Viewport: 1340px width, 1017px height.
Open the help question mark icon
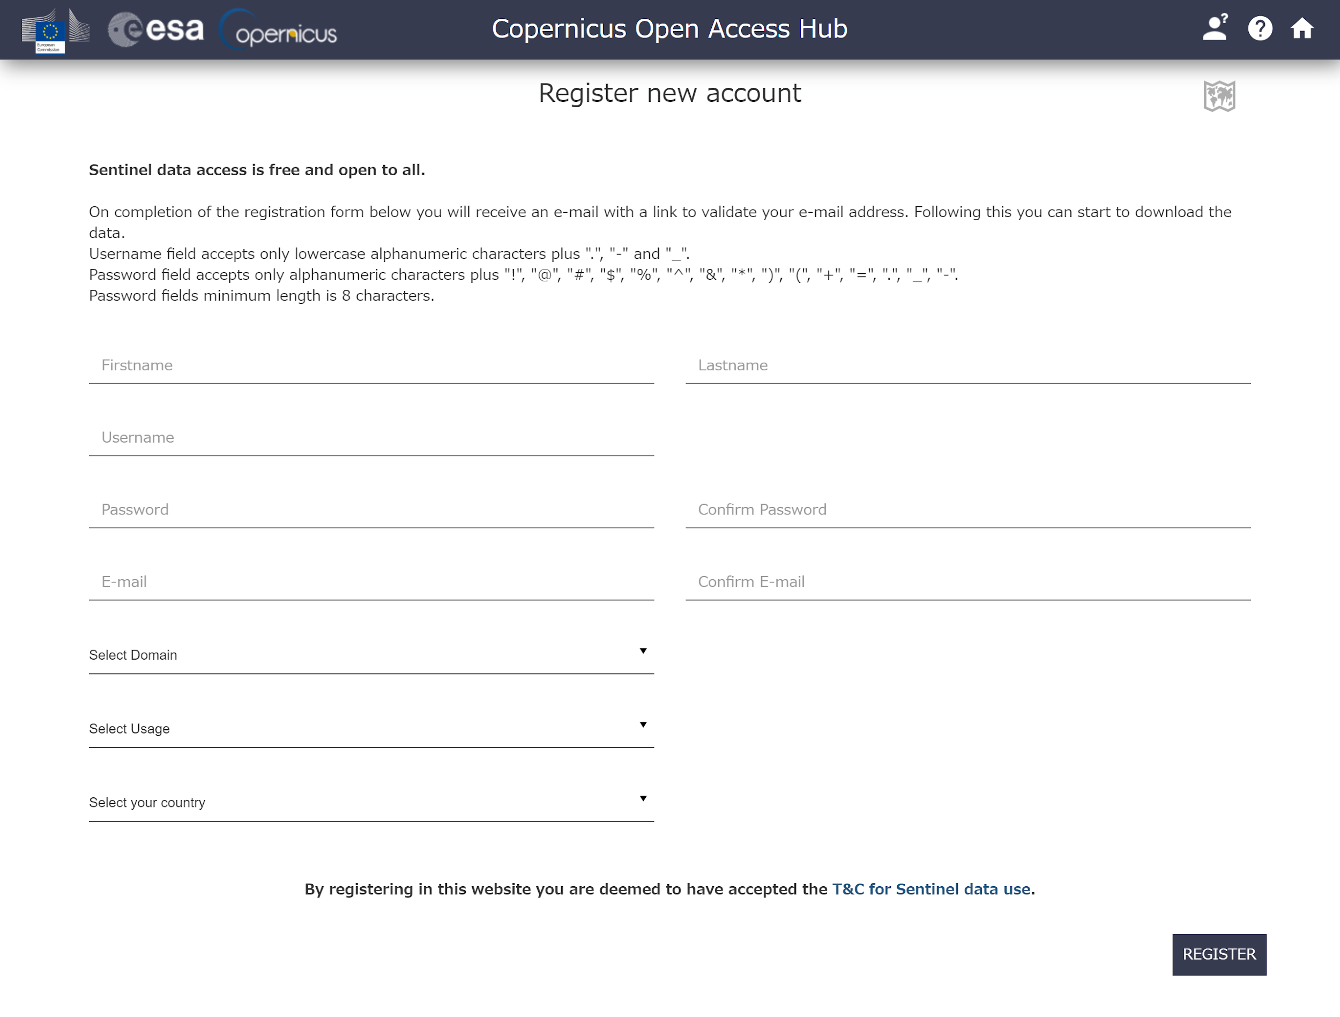click(1260, 28)
